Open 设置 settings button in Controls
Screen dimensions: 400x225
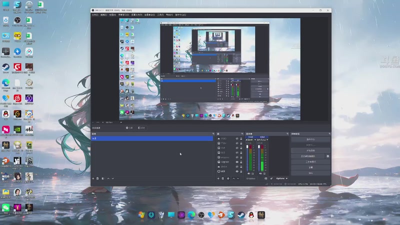click(310, 167)
